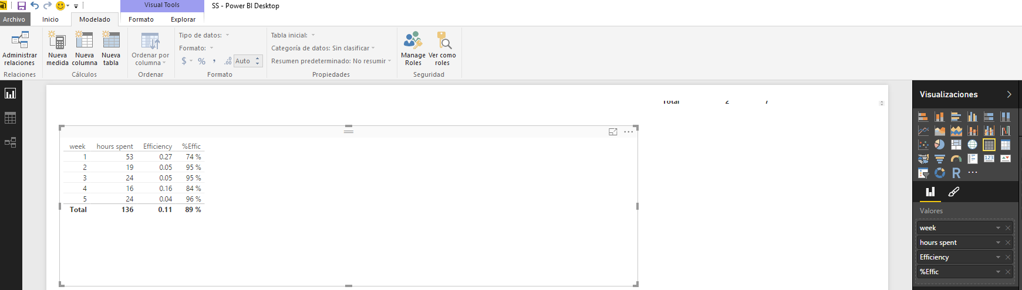Viewport: 1022px width, 290px height.
Task: Open Administrar relaciones dialog
Action: pos(19,48)
